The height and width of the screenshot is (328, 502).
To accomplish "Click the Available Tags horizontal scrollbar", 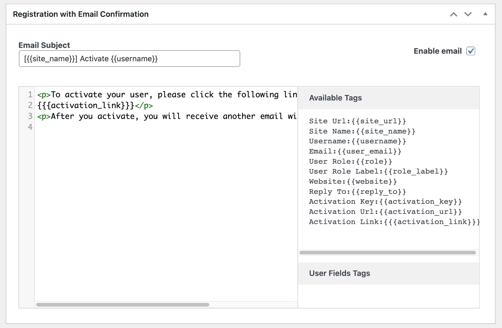I will (x=388, y=253).
